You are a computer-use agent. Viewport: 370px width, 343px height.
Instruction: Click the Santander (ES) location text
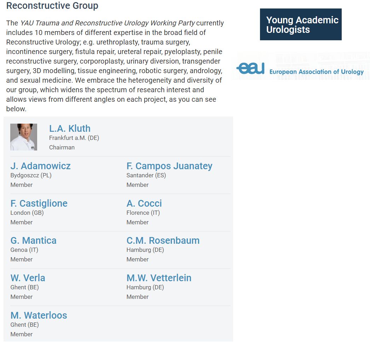click(x=146, y=176)
